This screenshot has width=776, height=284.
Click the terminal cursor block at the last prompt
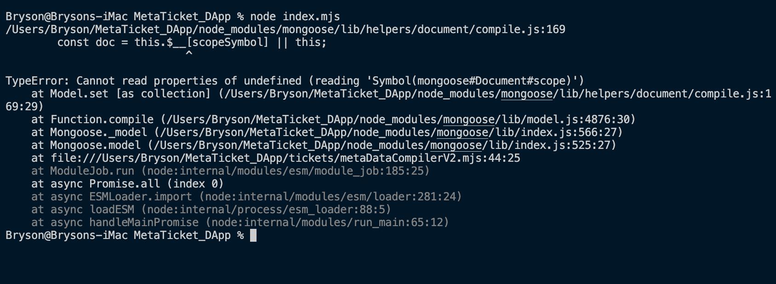coord(253,235)
